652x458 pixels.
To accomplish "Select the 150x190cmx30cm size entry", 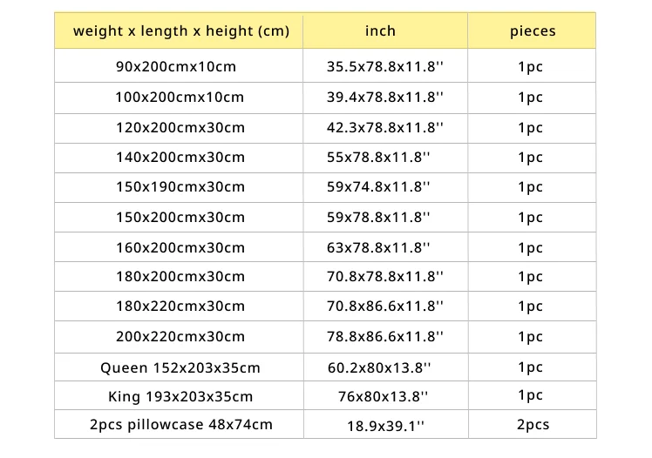I will pyautogui.click(x=180, y=187).
